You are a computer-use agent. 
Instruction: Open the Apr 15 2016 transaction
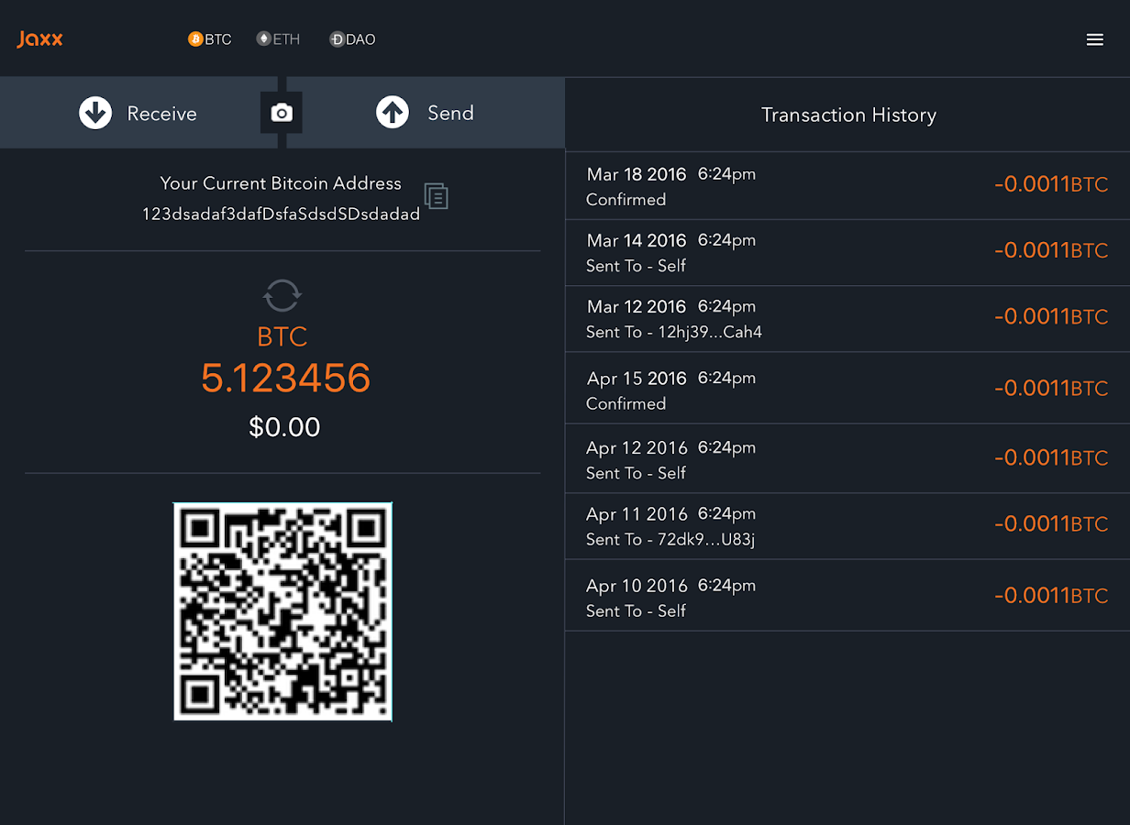point(847,388)
